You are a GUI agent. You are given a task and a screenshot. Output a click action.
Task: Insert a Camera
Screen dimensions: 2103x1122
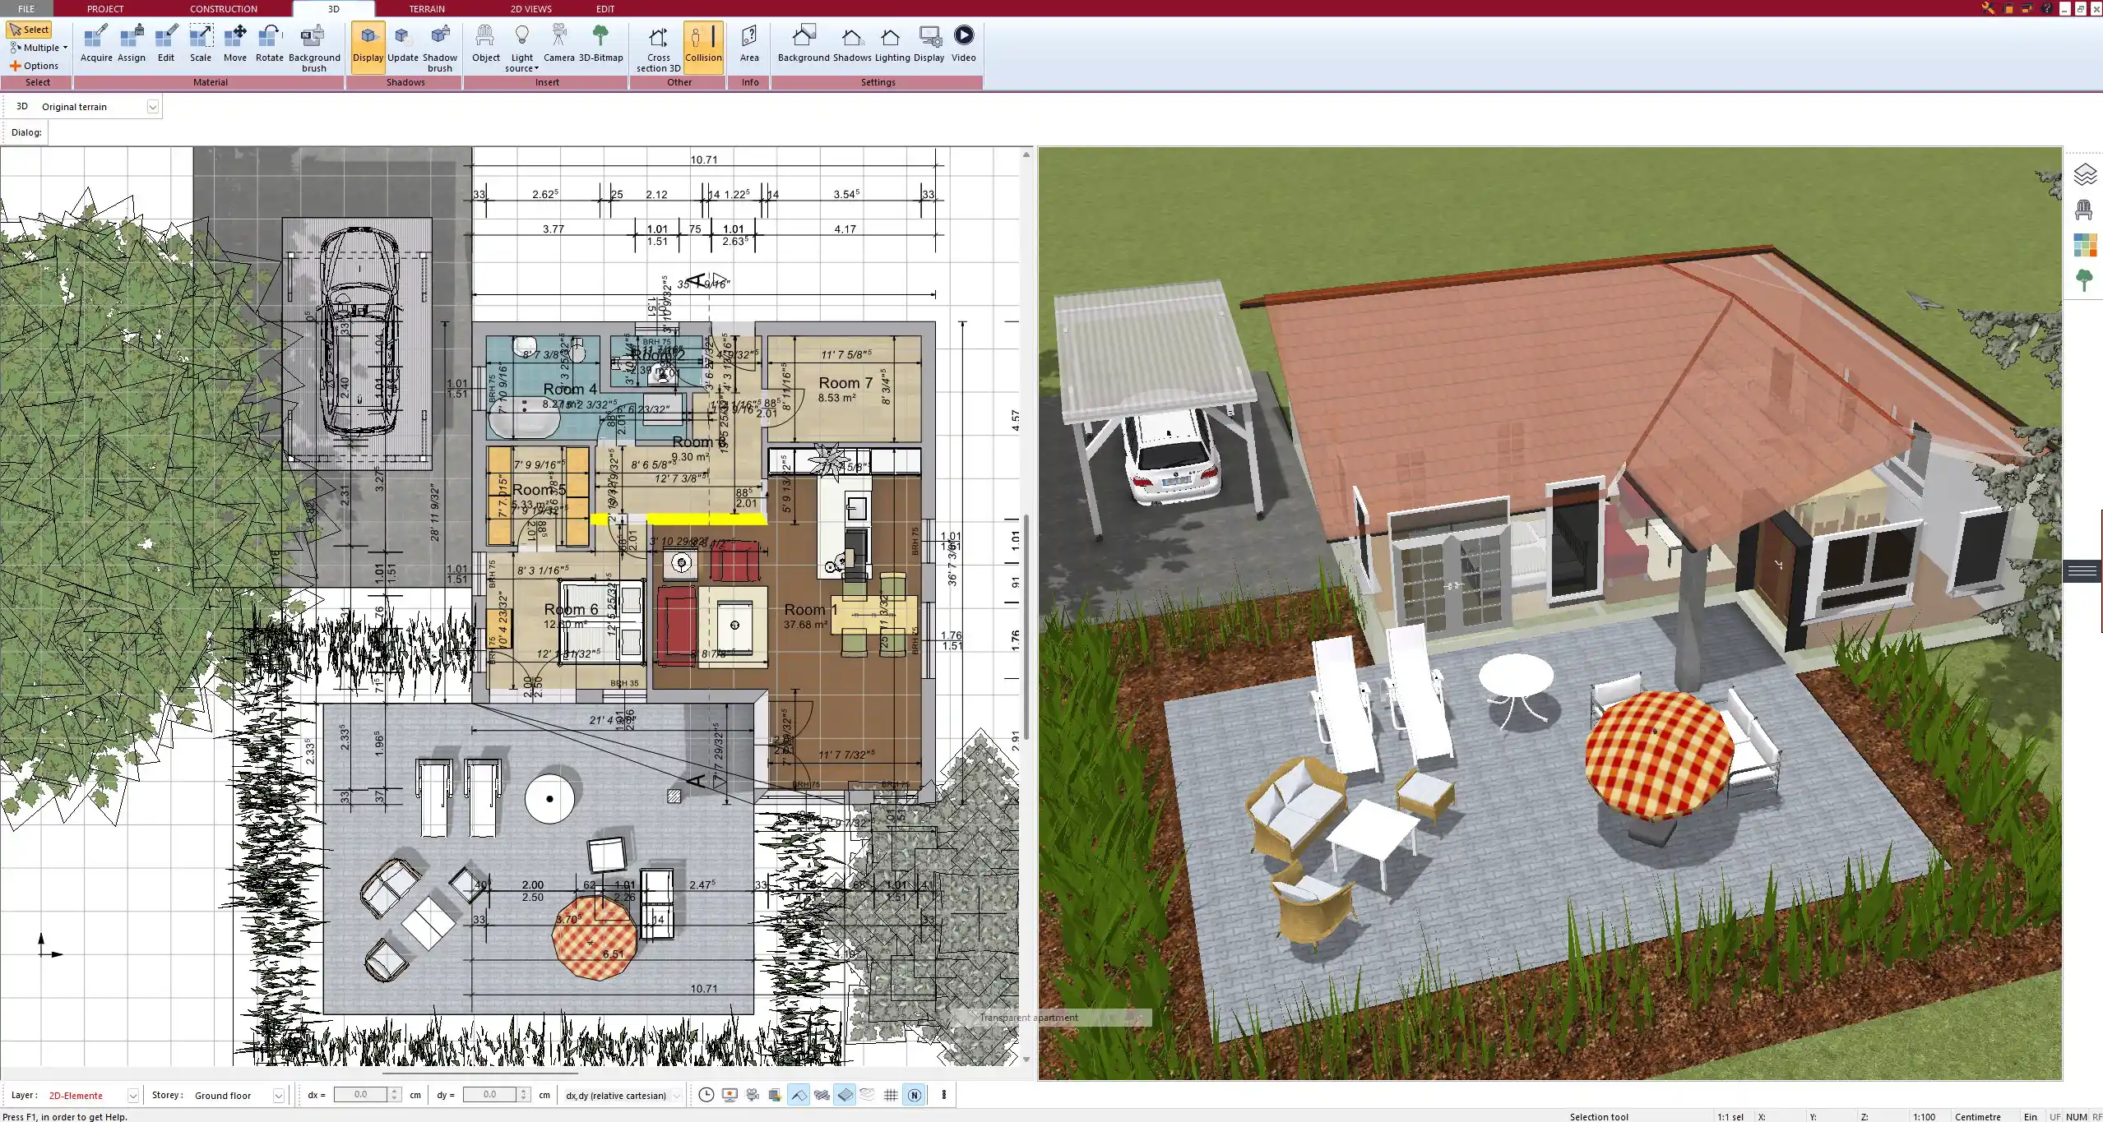pos(558,44)
